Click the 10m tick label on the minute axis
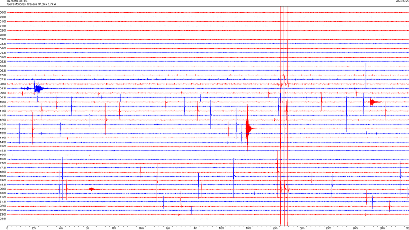The image size is (409, 230). (x=141, y=228)
